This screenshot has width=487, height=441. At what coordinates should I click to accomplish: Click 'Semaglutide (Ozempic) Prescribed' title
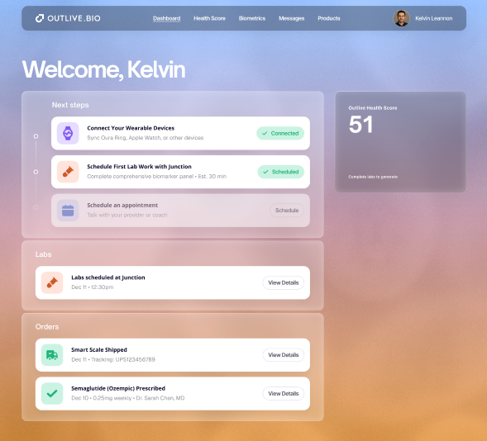tap(118, 388)
